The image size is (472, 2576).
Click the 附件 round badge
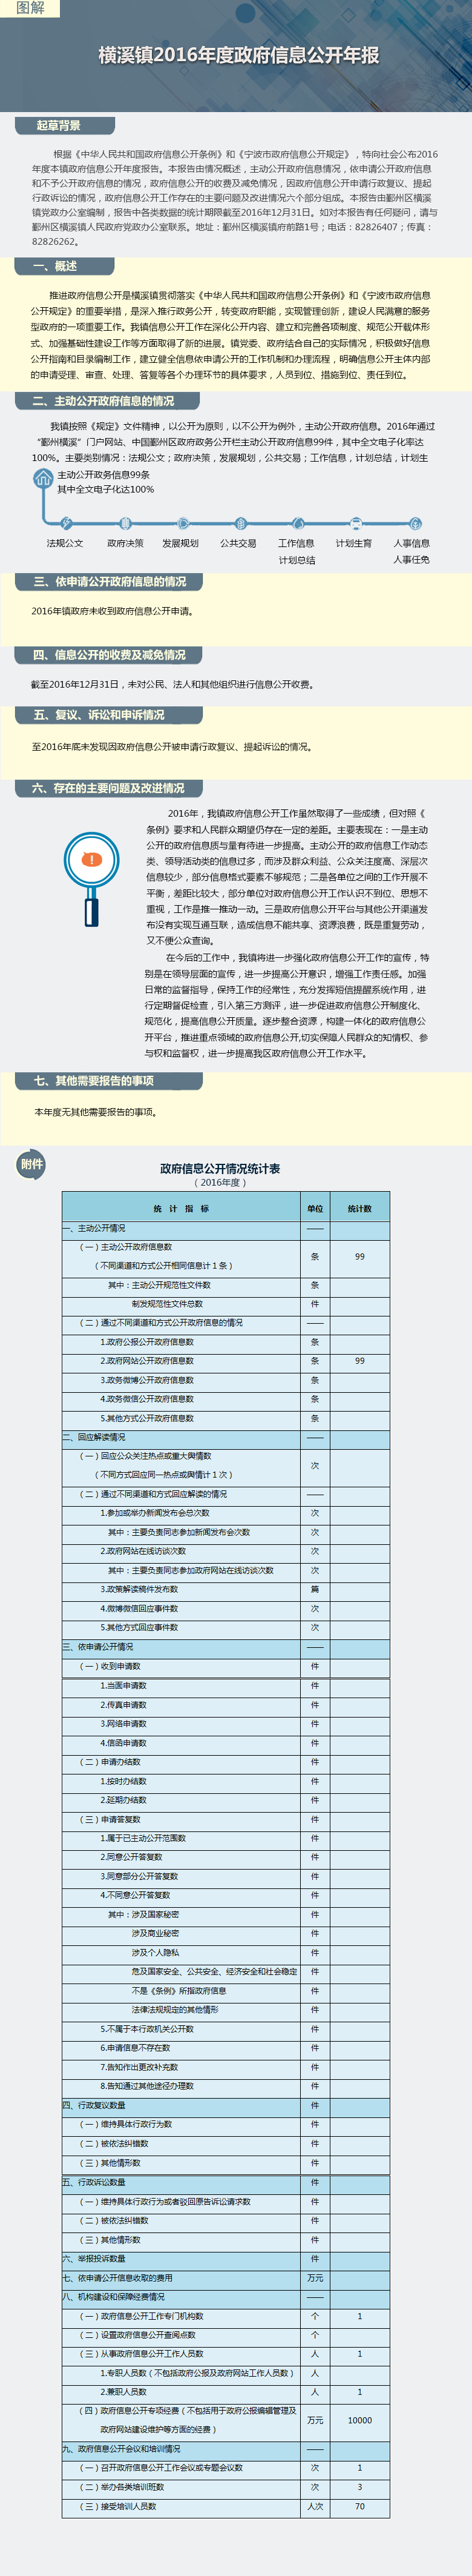coord(32,1163)
